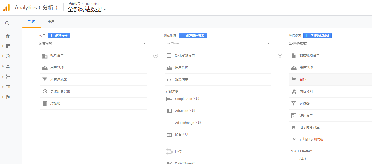Select 目标 in the view column

303,79
